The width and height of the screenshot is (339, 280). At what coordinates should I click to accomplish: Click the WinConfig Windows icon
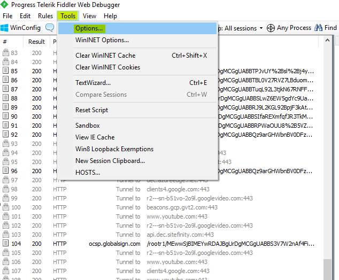(4, 28)
